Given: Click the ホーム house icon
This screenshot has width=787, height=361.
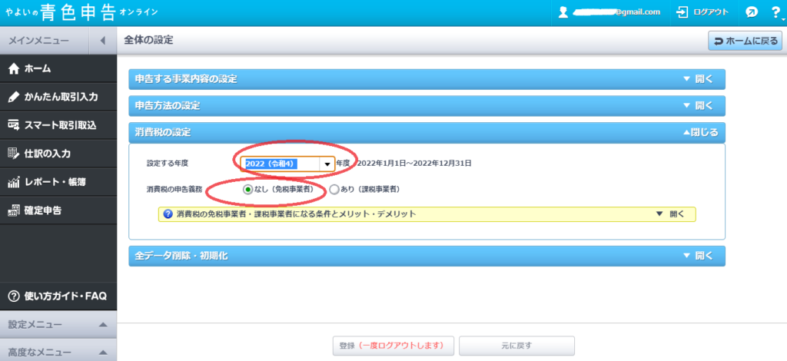Looking at the screenshot, I should click(14, 69).
